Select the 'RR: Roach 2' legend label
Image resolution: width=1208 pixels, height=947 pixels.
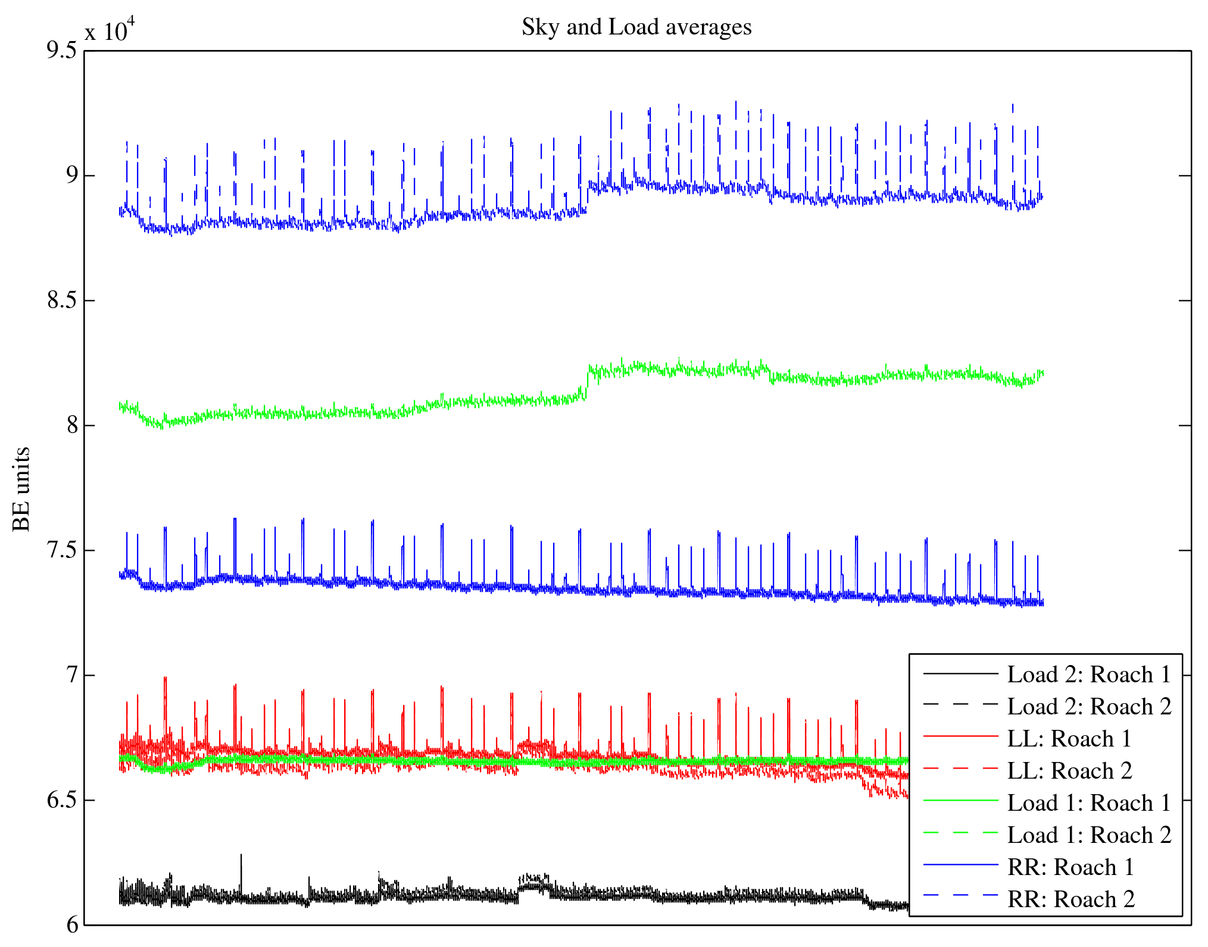click(1071, 899)
